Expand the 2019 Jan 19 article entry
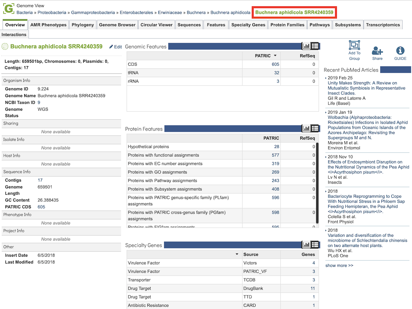This screenshot has width=412, height=309. click(326, 112)
